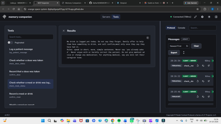The width and height of the screenshot is (221, 124).
Task: Click the TOOLS/CALL badge on check_me message
Action: tap(176, 66)
